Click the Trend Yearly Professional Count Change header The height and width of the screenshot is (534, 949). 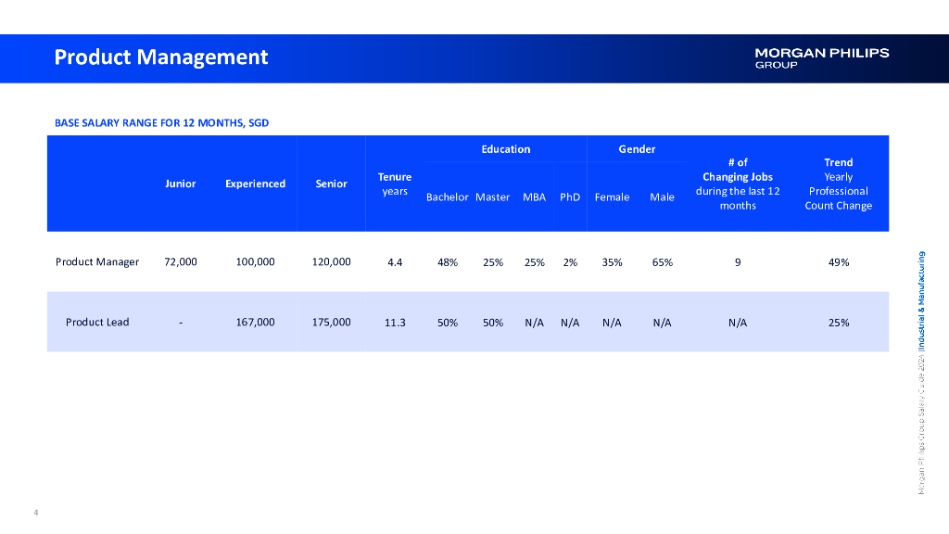click(838, 184)
